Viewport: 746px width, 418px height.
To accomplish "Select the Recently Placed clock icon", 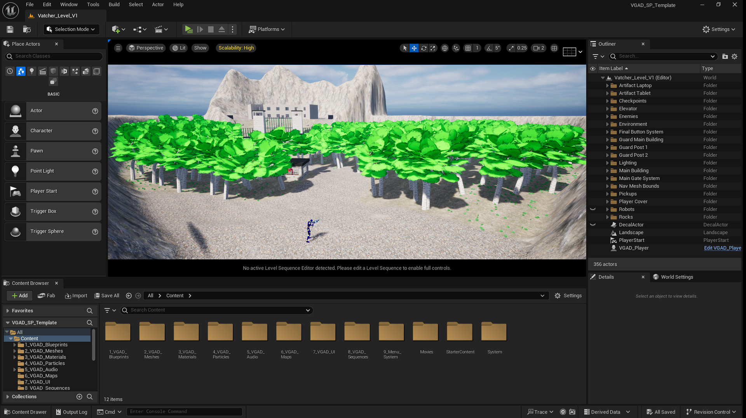I will (10, 71).
